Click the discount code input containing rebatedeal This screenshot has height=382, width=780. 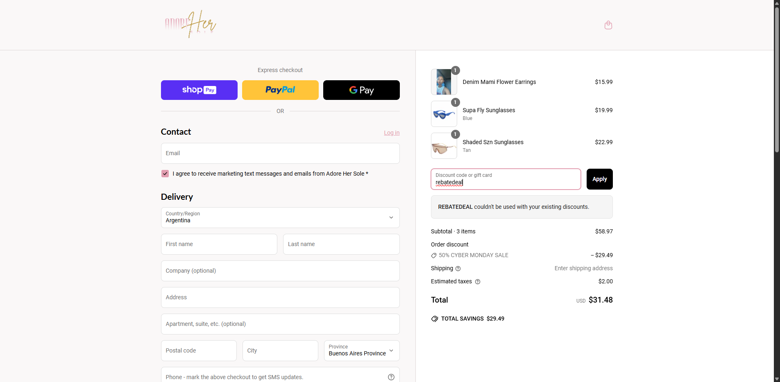506,179
